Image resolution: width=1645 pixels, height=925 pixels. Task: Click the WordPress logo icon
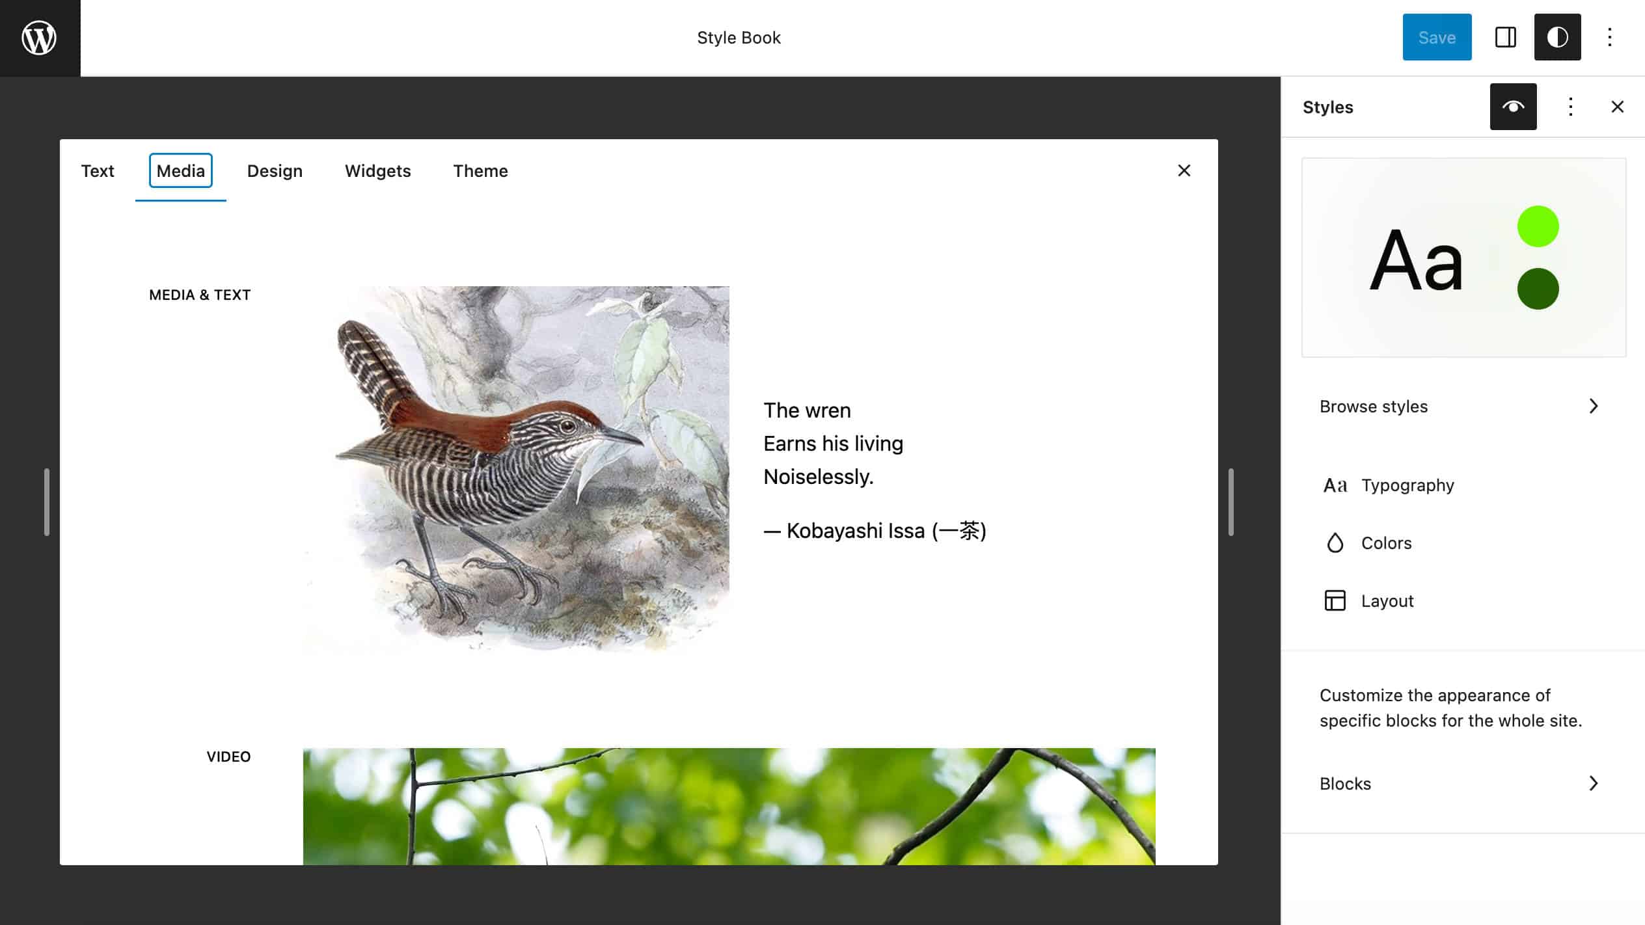38,38
